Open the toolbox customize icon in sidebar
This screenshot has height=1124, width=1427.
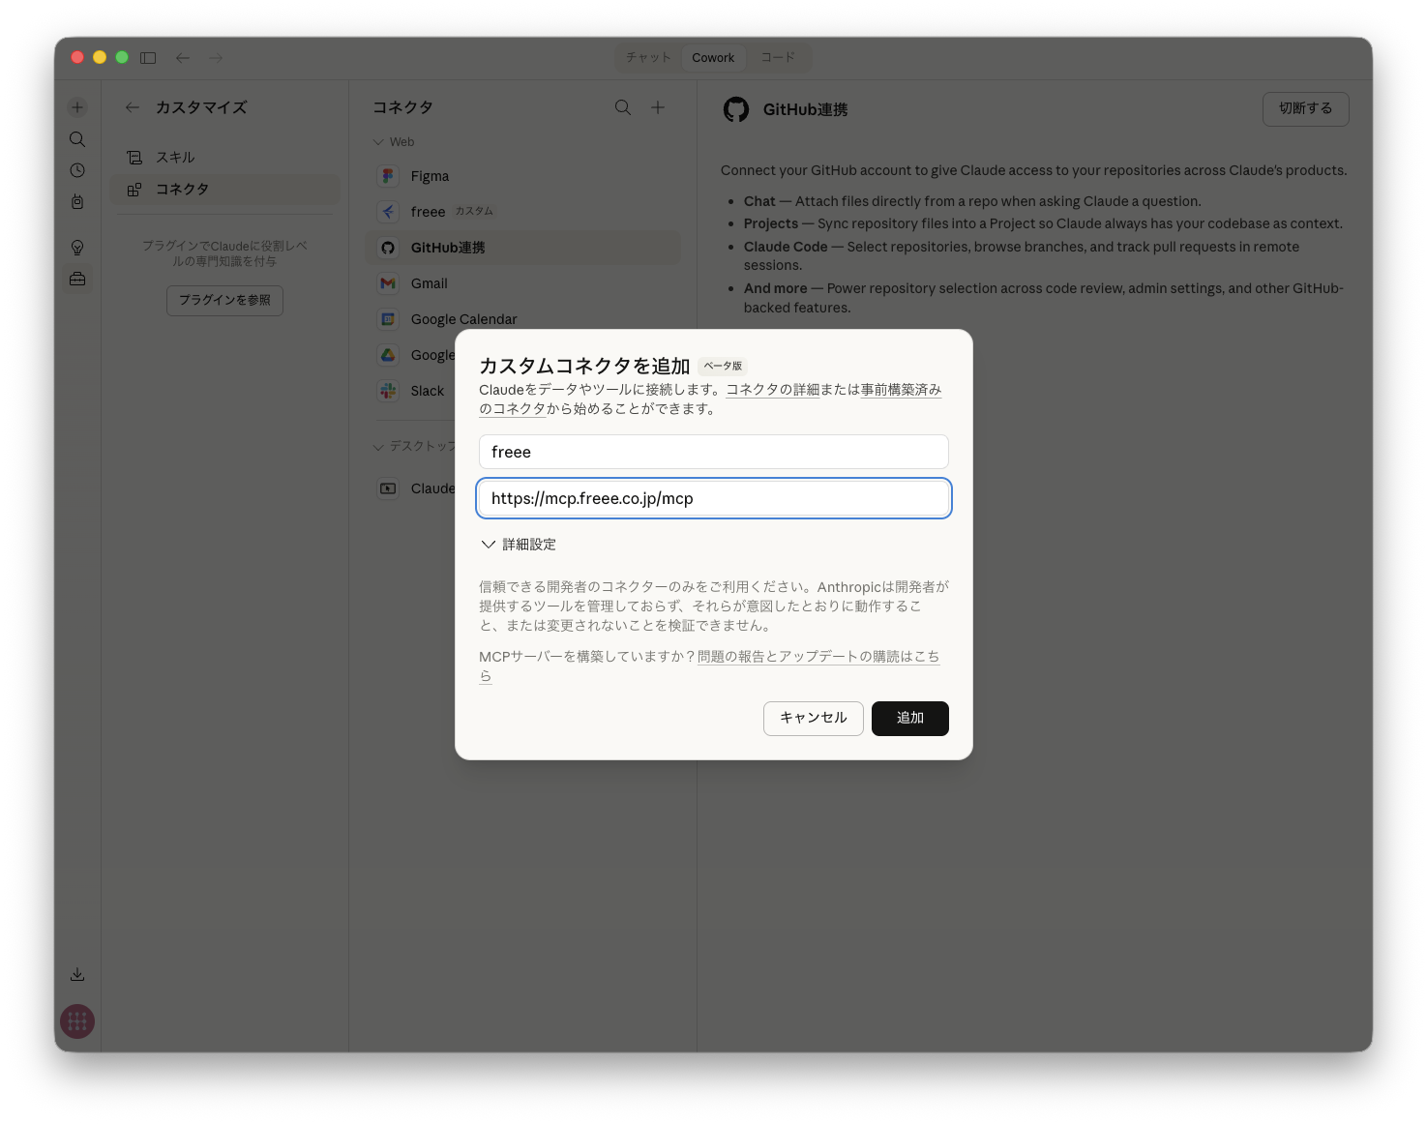(x=77, y=280)
